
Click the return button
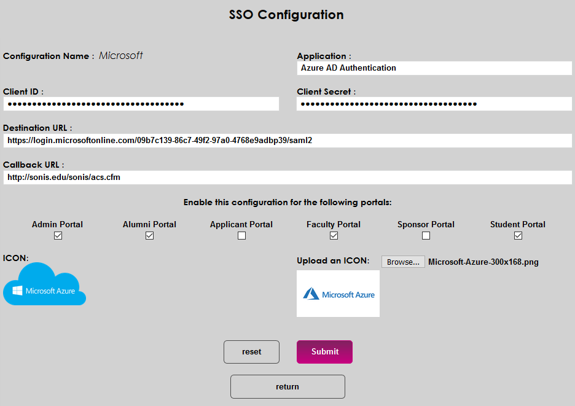(x=287, y=387)
